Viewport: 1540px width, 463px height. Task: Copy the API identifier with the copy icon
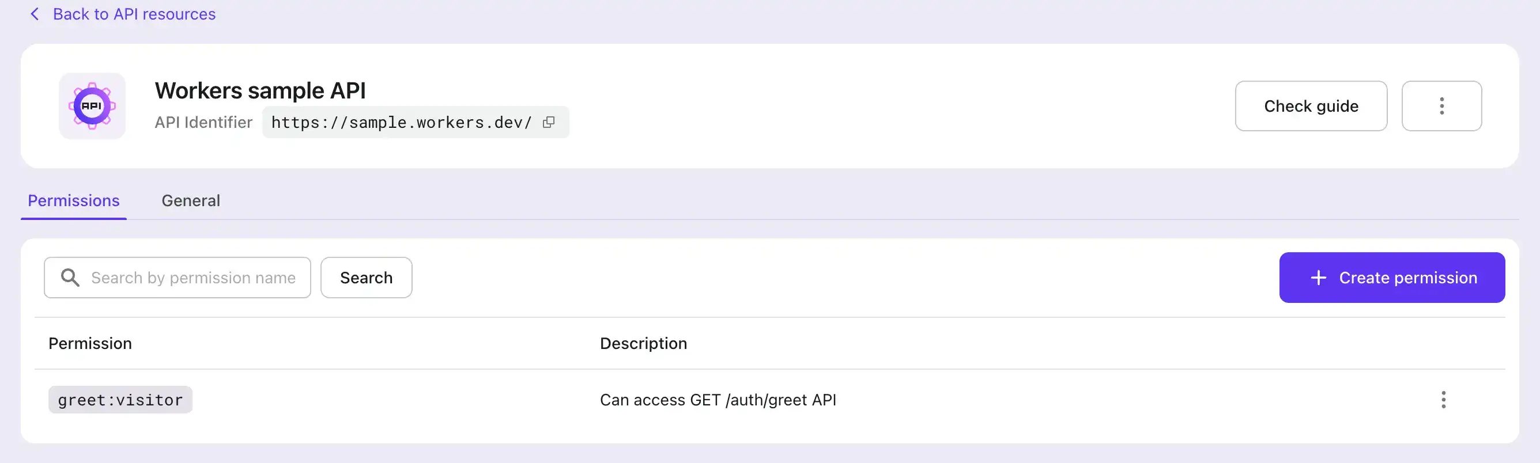(549, 122)
